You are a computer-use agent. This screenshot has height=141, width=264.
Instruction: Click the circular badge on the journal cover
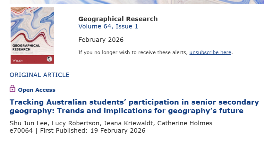point(49,58)
